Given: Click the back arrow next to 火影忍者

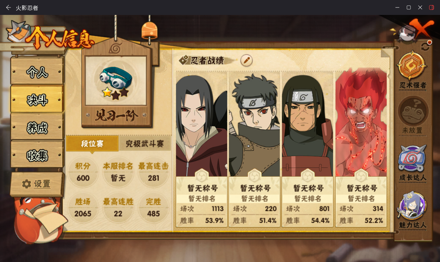Looking at the screenshot, I should point(8,7).
